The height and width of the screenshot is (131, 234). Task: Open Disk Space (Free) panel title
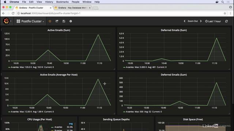click(193, 119)
